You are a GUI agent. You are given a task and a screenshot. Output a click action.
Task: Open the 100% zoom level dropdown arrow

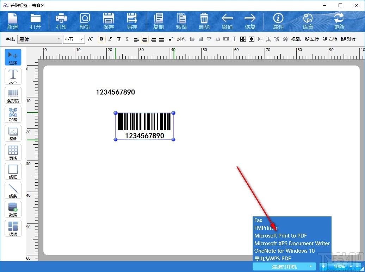(x=351, y=266)
